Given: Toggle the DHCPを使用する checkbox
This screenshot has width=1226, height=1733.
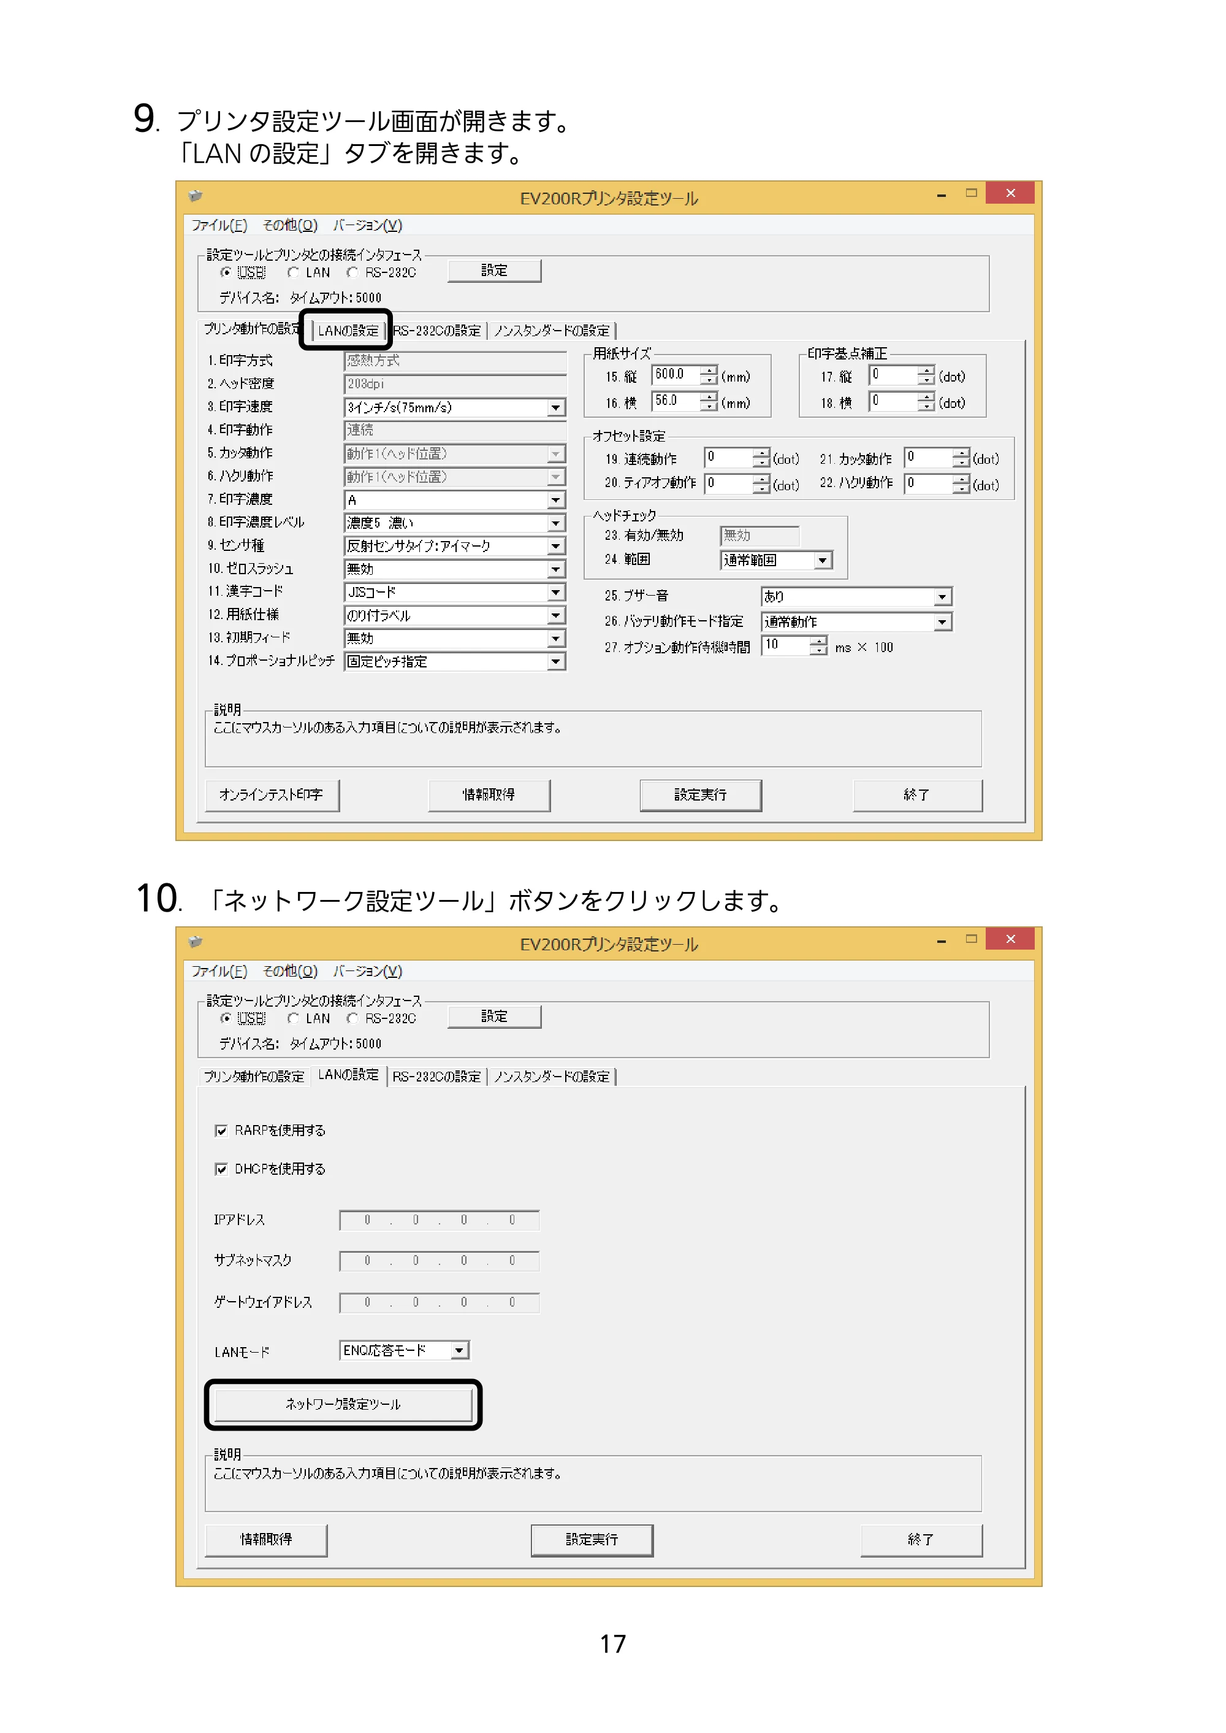Looking at the screenshot, I should [221, 1169].
